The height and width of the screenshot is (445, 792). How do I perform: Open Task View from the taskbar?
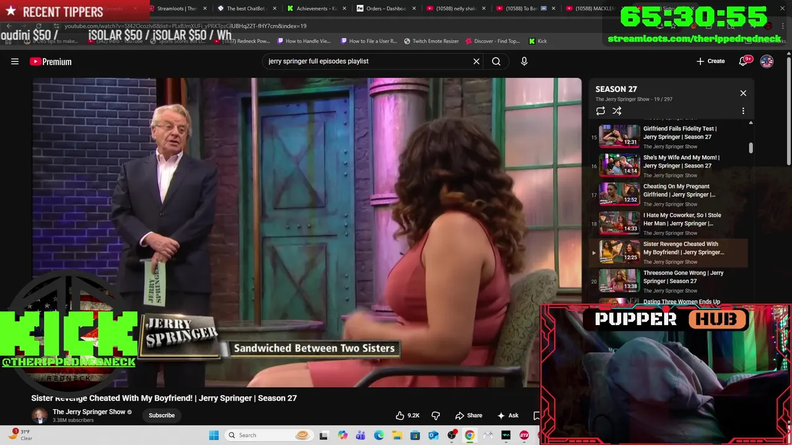(x=324, y=435)
